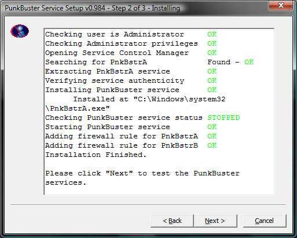The image size is (297, 238).
Task: Click the setup window title bar text
Action: point(93,8)
